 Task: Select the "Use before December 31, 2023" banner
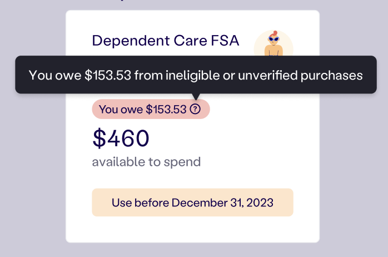[192, 202]
